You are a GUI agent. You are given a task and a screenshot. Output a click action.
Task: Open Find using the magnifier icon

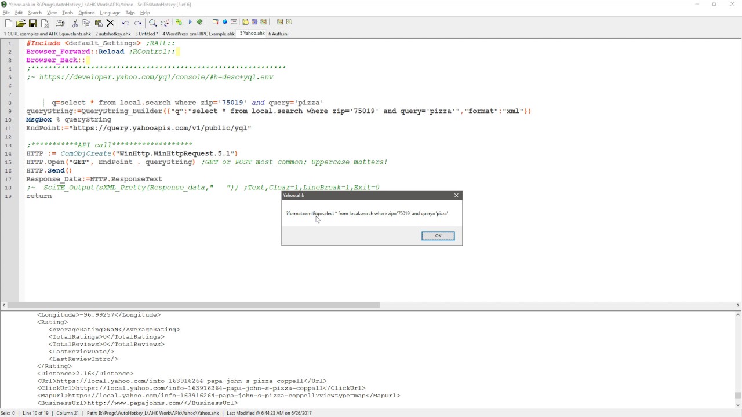tap(152, 23)
